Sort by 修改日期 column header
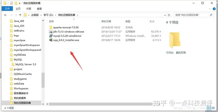 (106, 21)
